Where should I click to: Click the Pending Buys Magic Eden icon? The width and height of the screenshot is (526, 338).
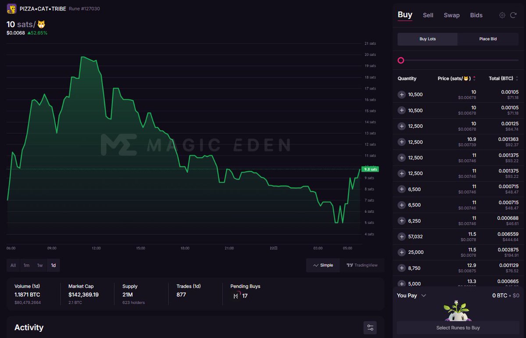tap(236, 296)
